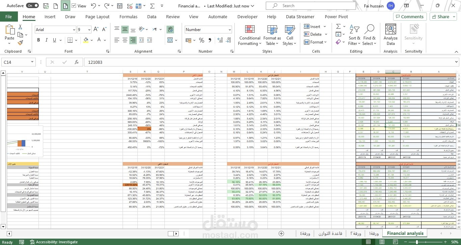Switch to Page Layout view in status bar
The image size is (461, 245).
[382, 242]
